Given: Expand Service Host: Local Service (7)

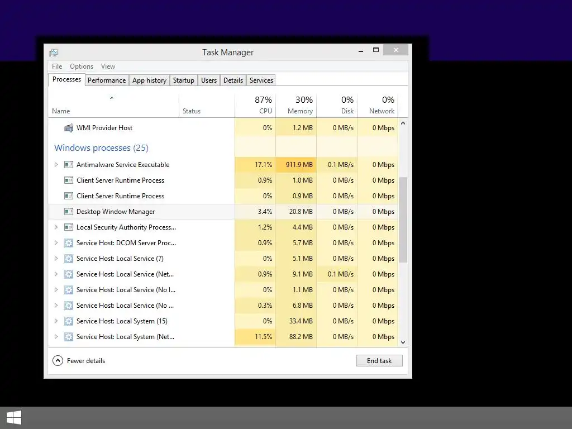Looking at the screenshot, I should pos(56,259).
